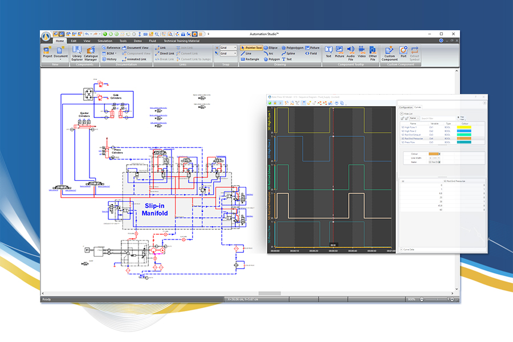Image resolution: width=513 pixels, height=342 pixels.
Task: Choose the Ellipse drawing tool
Action: [x=271, y=48]
